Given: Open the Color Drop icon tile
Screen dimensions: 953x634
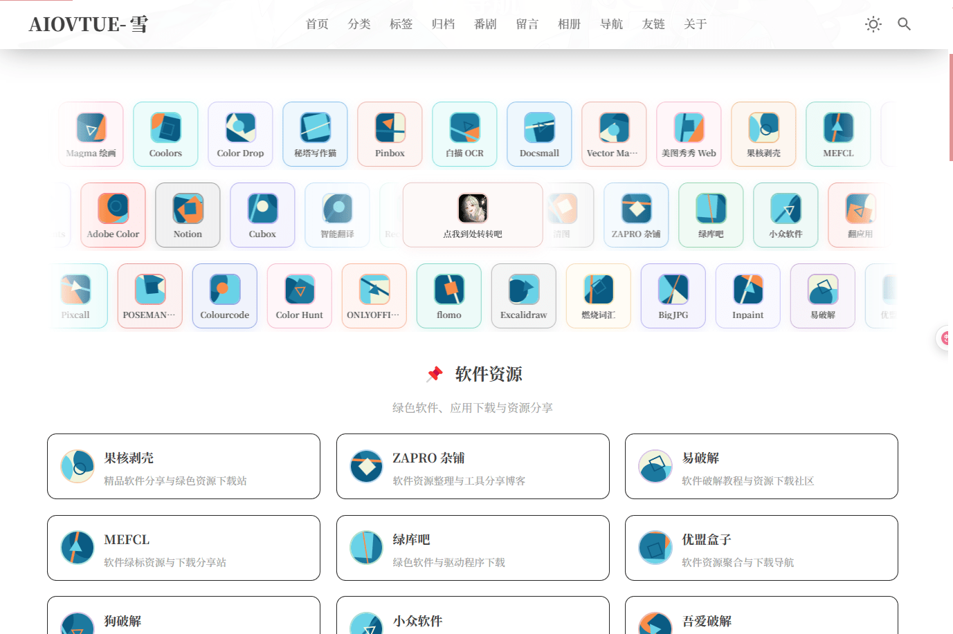Looking at the screenshot, I should pos(240,134).
